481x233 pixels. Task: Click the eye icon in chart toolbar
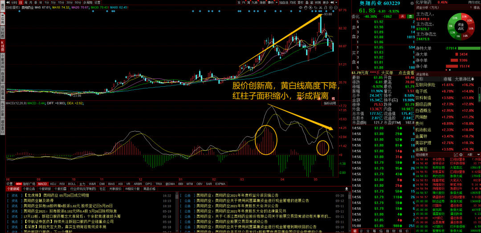click(x=301, y=8)
